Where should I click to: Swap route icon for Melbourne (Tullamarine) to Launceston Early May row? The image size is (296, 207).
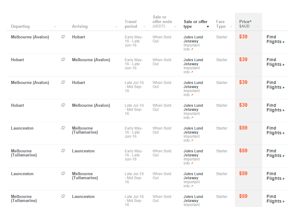click(x=63, y=150)
